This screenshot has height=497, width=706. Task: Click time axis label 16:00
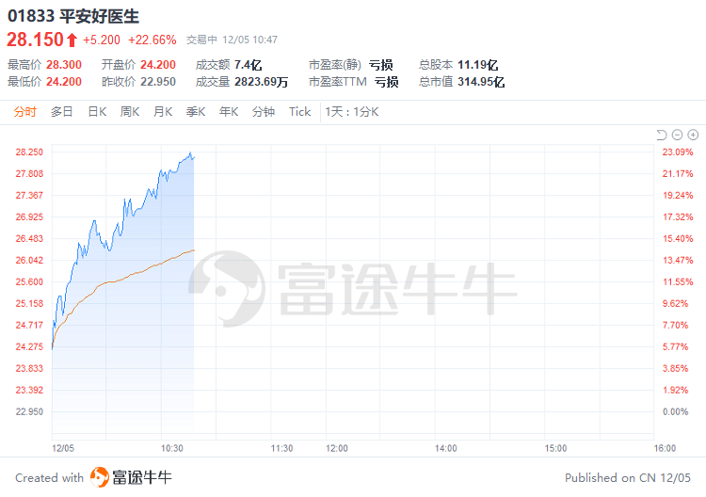point(665,448)
